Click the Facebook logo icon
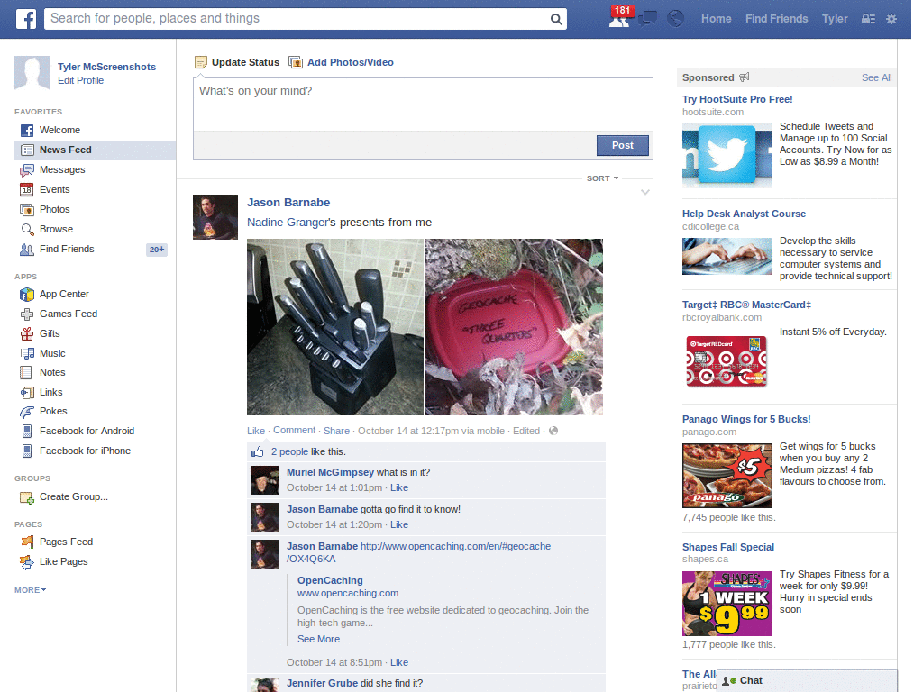This screenshot has height=692, width=923. pyautogui.click(x=26, y=19)
